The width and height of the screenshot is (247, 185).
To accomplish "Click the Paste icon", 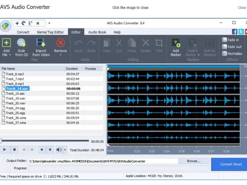I will click(132, 43).
